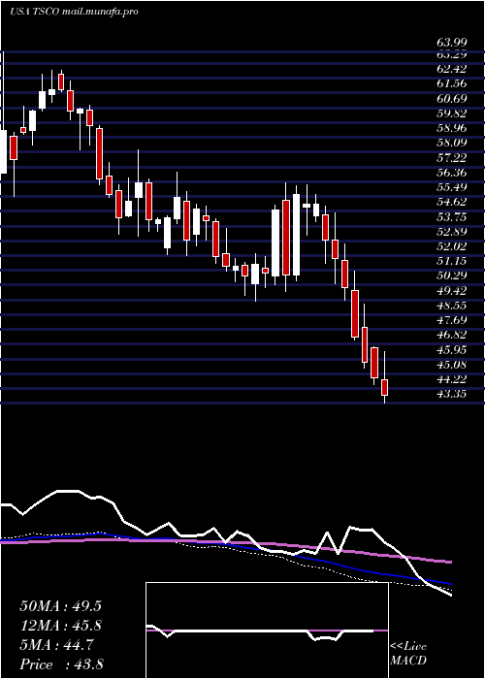Click the 45.08 price axis label

click(452, 364)
